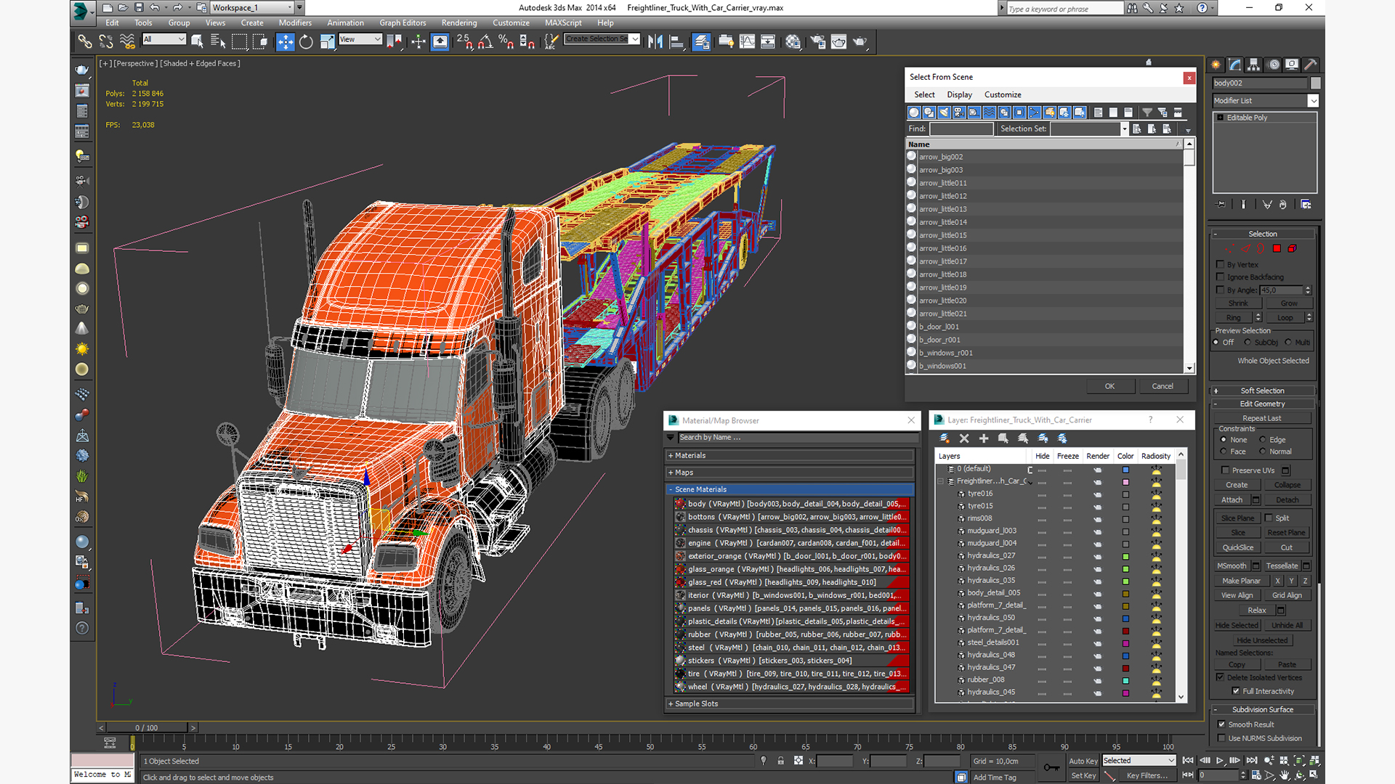
Task: Click Play Animation button
Action: pyautogui.click(x=1220, y=761)
